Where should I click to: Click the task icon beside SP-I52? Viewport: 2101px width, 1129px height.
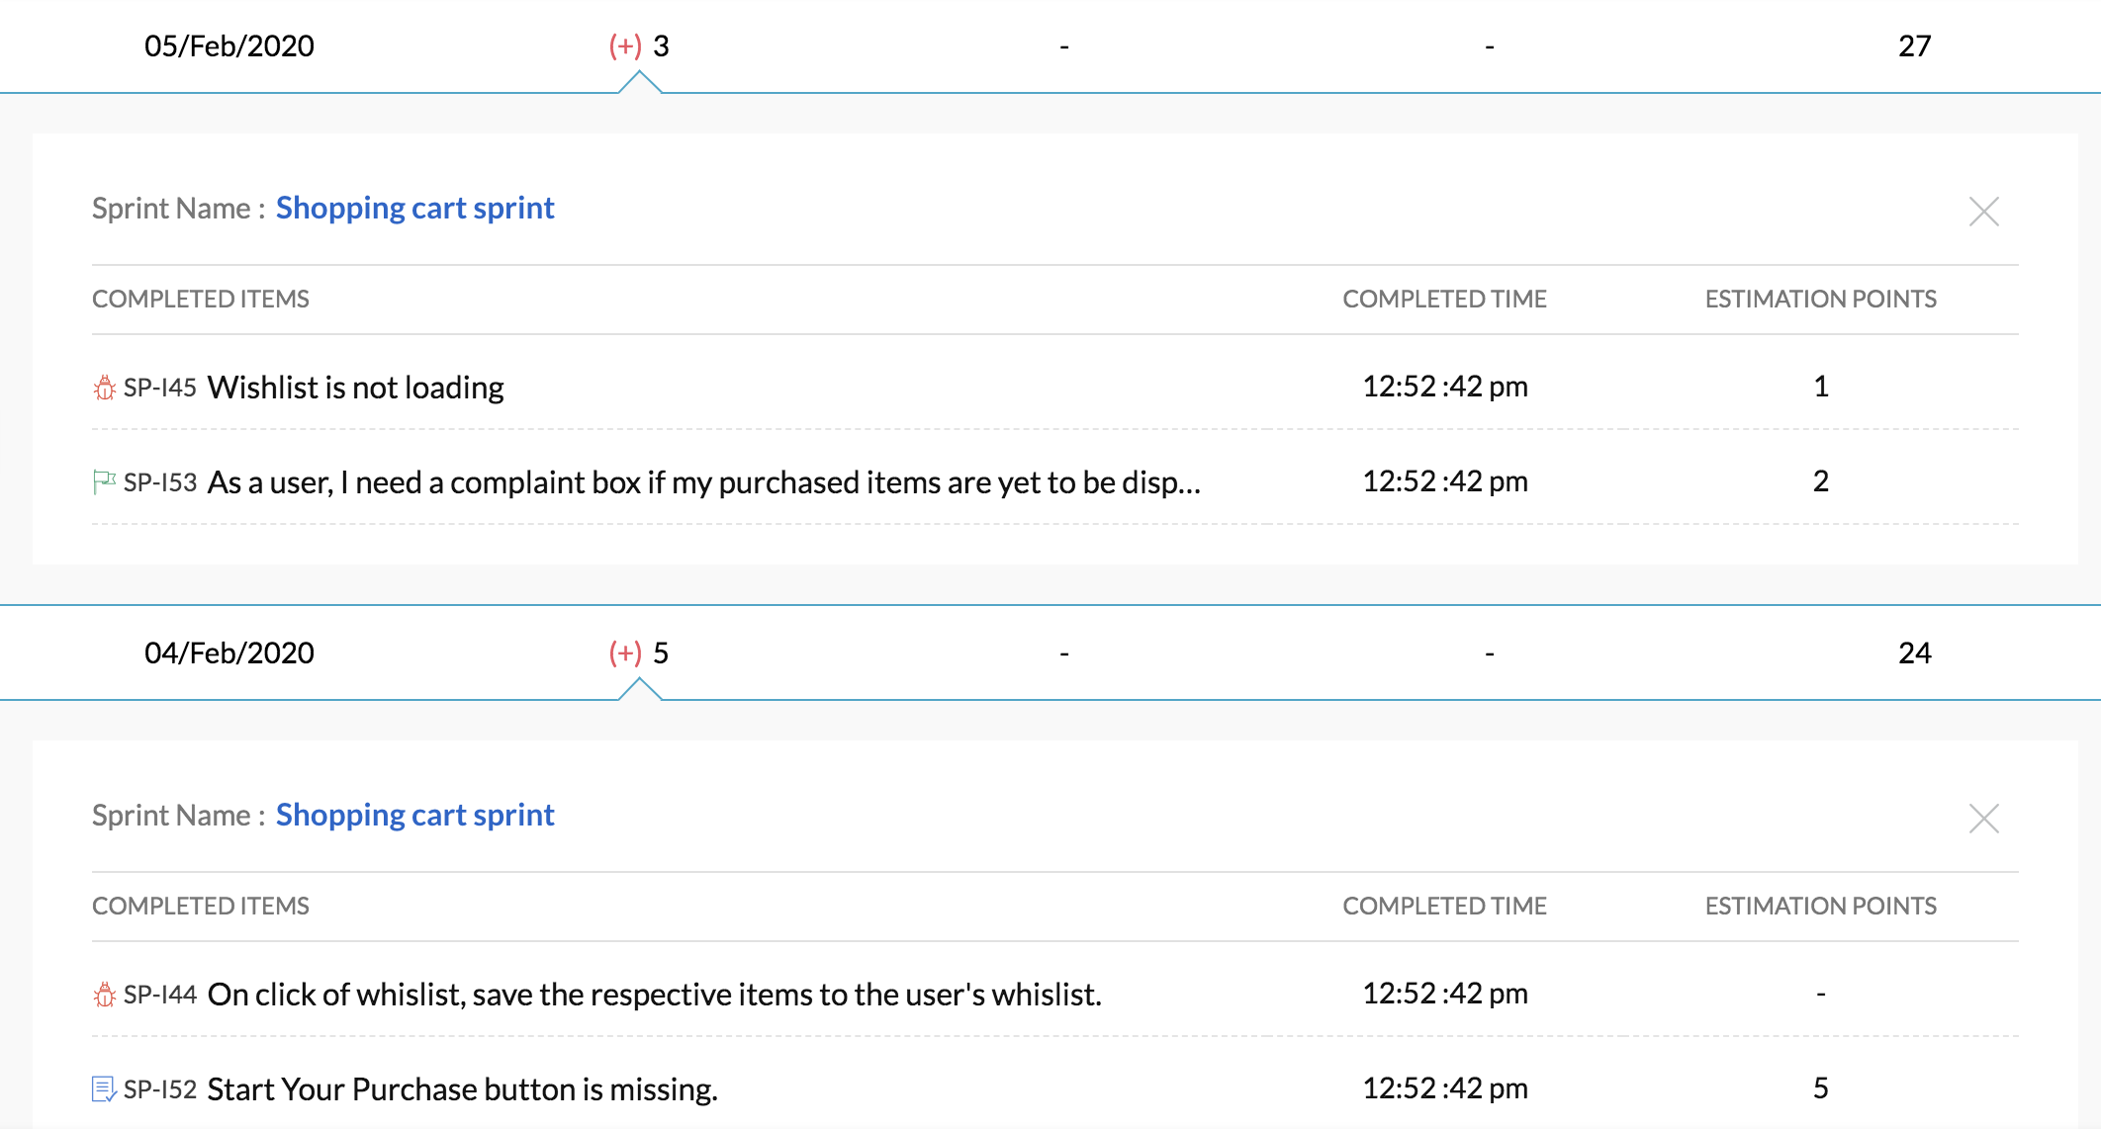click(104, 1089)
